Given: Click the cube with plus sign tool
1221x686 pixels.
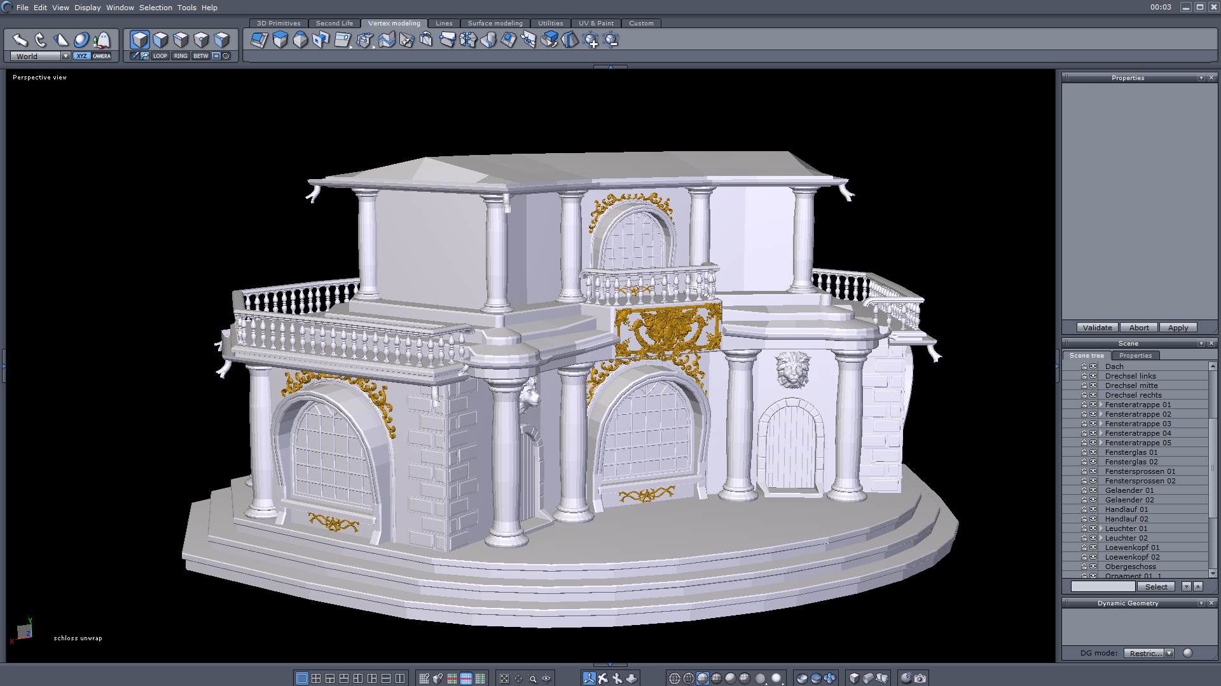Looking at the screenshot, I should coord(591,41).
